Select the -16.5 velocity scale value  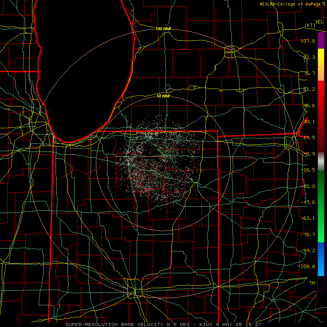point(308,170)
